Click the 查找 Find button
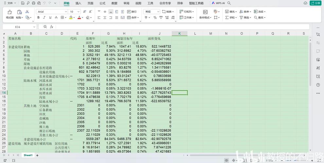The image size is (324, 163). click(260, 18)
